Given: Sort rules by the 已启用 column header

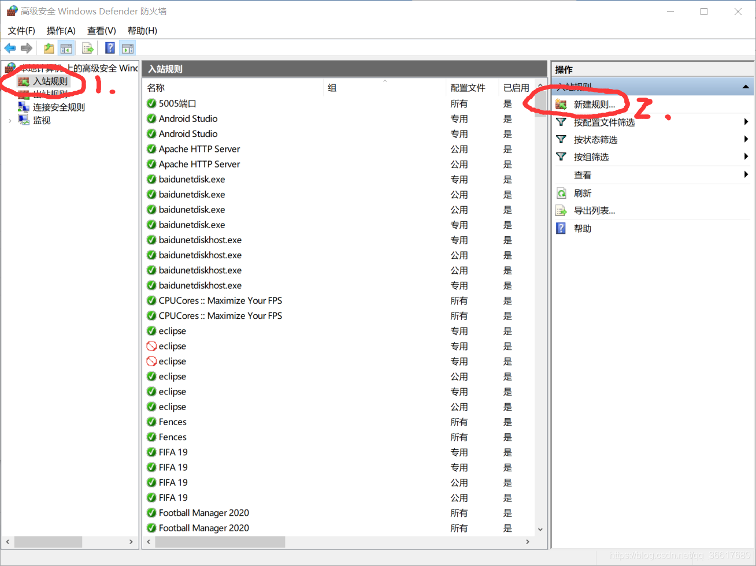Looking at the screenshot, I should 516,88.
